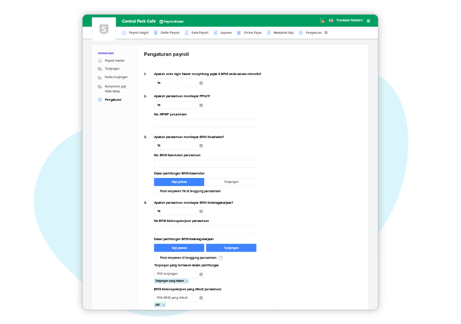Image resolution: width=461 pixels, height=324 pixels.
Task: Click the Daftar Payroll icon
Action: click(x=156, y=33)
